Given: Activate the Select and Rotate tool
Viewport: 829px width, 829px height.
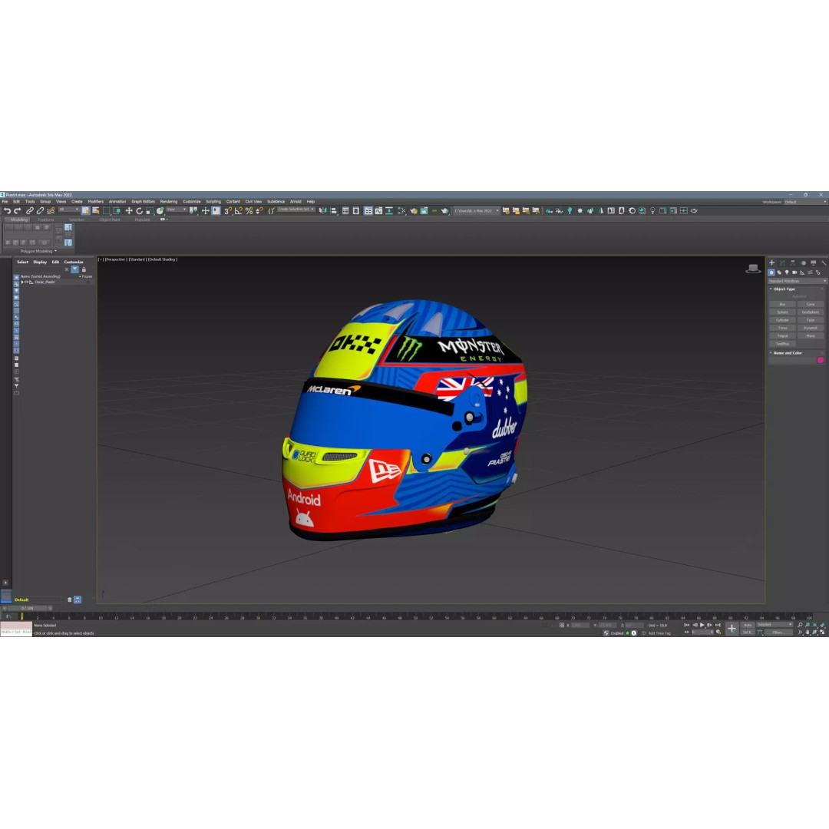Looking at the screenshot, I should [x=140, y=211].
